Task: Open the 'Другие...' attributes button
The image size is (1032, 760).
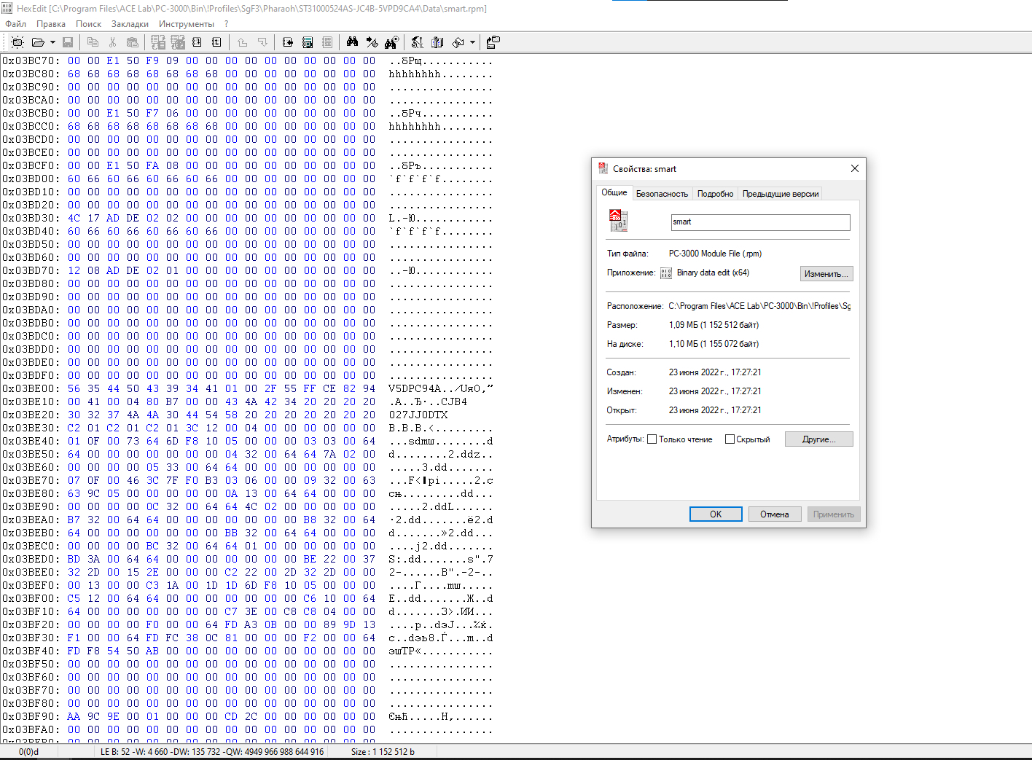Action: click(x=818, y=439)
